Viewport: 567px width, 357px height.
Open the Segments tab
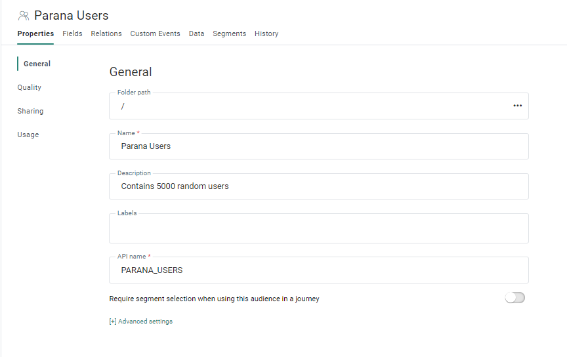tap(229, 33)
